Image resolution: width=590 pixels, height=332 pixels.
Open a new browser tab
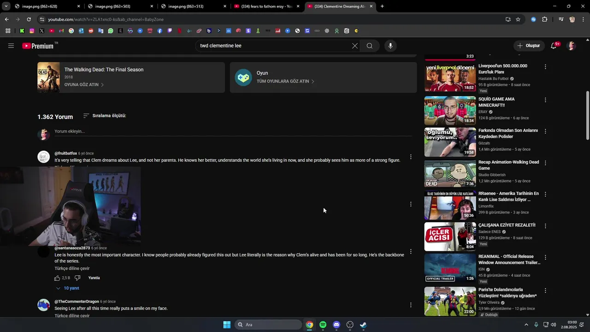click(382, 6)
